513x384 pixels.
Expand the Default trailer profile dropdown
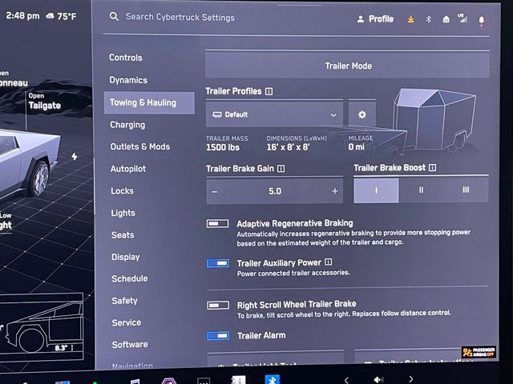(x=274, y=114)
